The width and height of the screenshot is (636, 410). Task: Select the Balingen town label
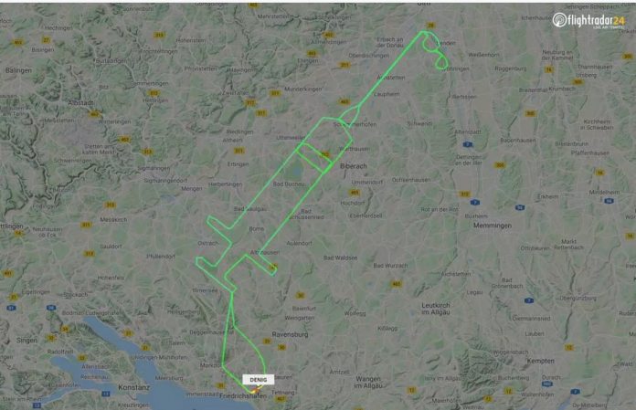[x=18, y=70]
